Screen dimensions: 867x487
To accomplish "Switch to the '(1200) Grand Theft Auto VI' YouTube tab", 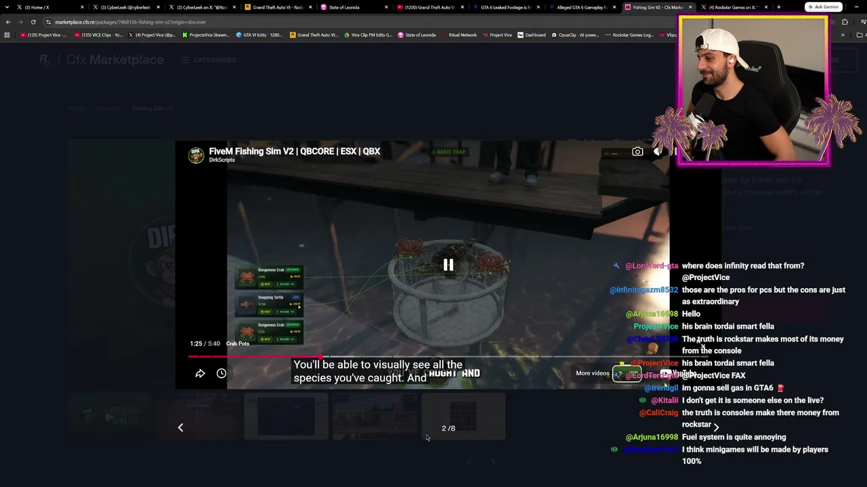I will [429, 7].
